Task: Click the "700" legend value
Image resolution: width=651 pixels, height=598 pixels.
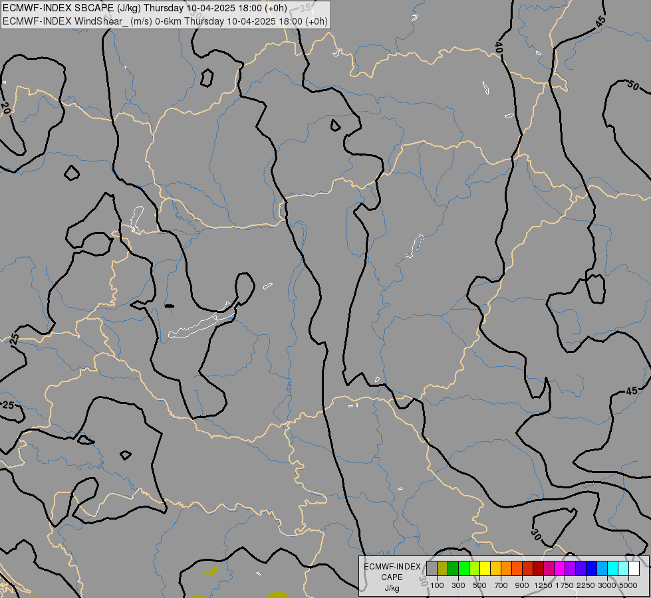Action: pos(501,585)
